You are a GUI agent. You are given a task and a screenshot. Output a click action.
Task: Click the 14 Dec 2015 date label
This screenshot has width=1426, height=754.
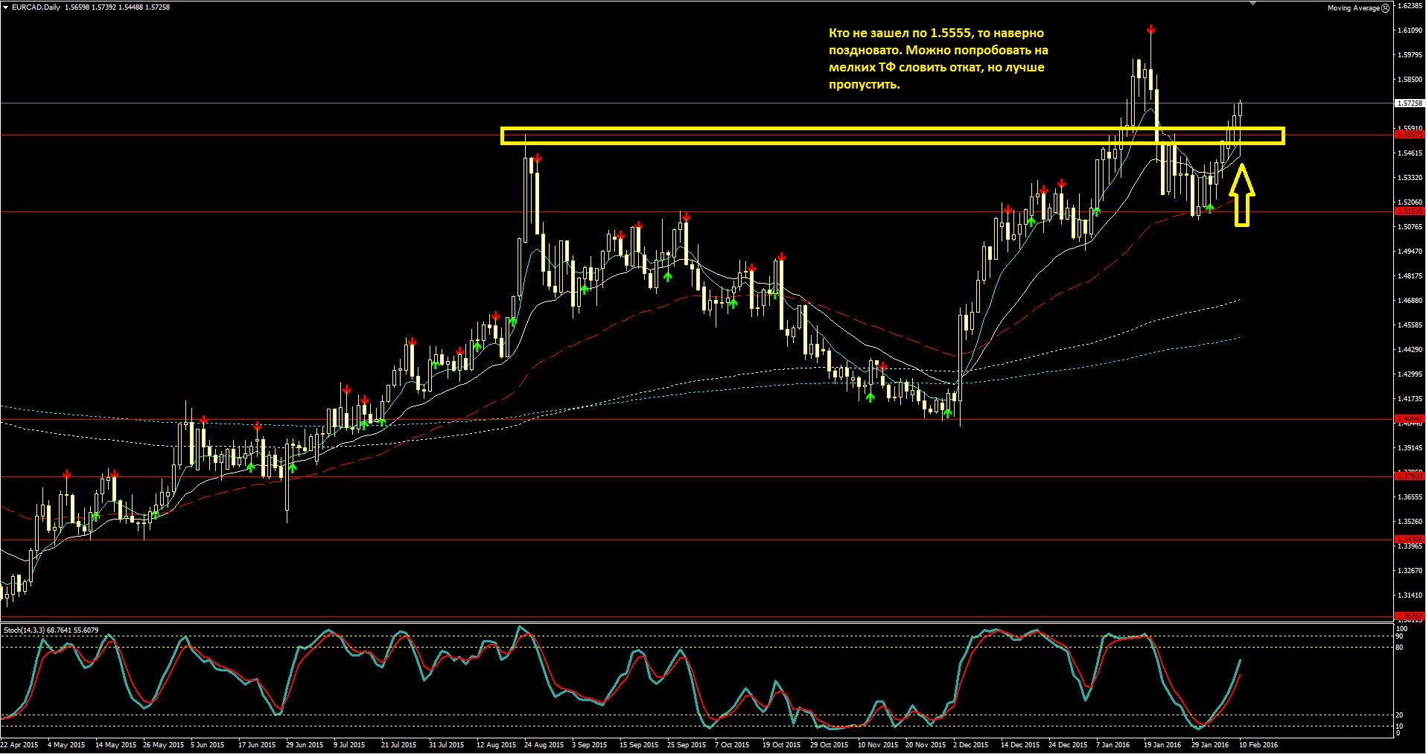(1020, 744)
